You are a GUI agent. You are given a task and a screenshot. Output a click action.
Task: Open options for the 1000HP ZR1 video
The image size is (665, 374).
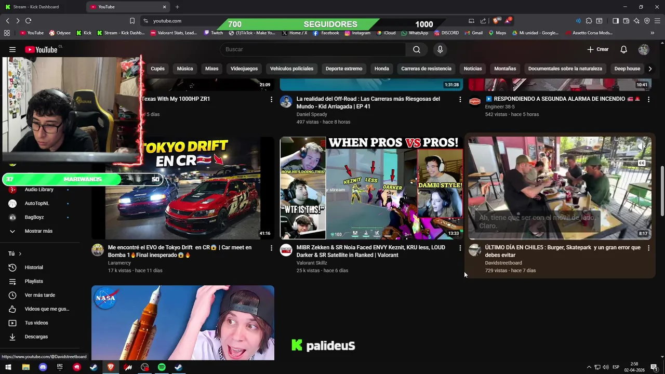[x=271, y=99]
